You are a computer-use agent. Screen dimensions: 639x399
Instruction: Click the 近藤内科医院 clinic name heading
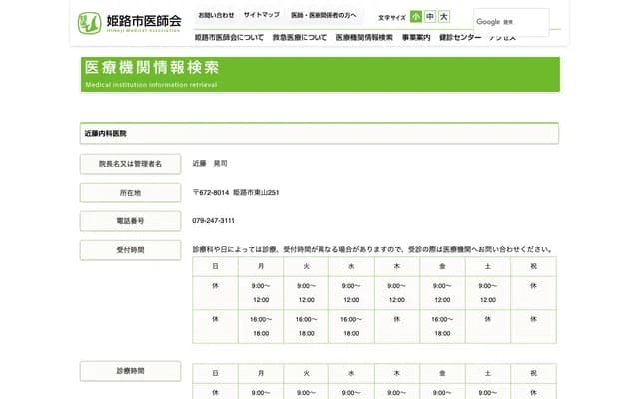[x=319, y=133]
